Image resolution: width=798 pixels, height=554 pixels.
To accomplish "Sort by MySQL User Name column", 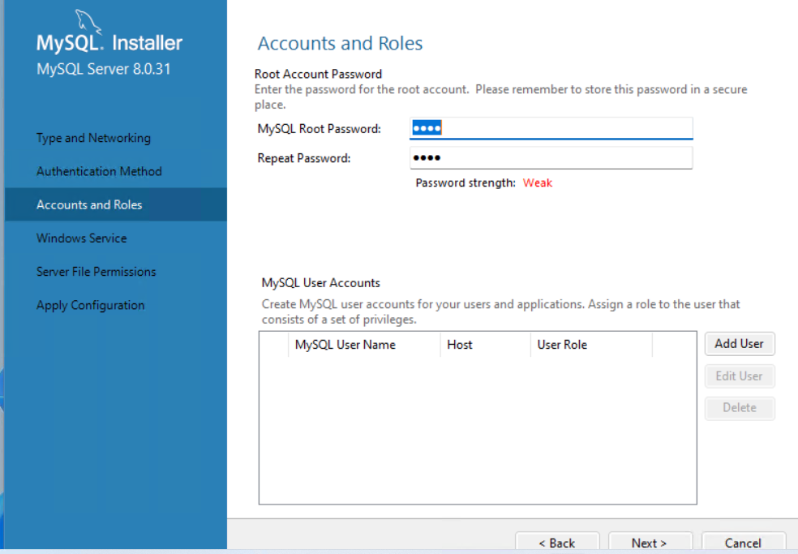I will pos(345,345).
